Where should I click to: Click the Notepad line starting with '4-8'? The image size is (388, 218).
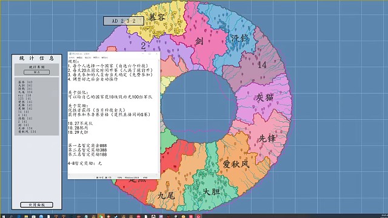click(85, 163)
